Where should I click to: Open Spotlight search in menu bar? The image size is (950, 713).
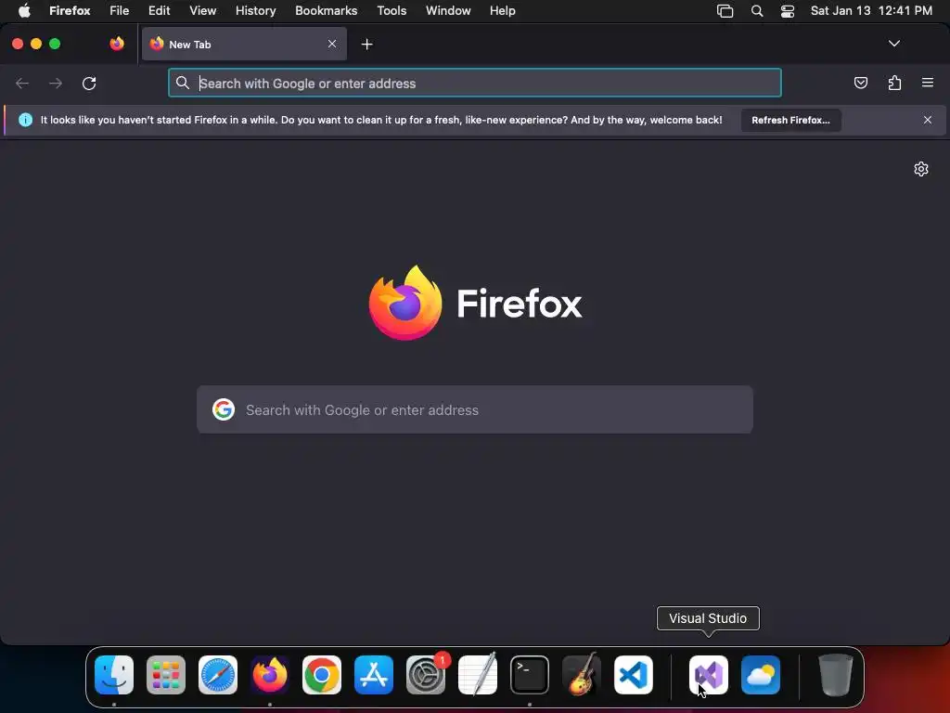(x=757, y=10)
